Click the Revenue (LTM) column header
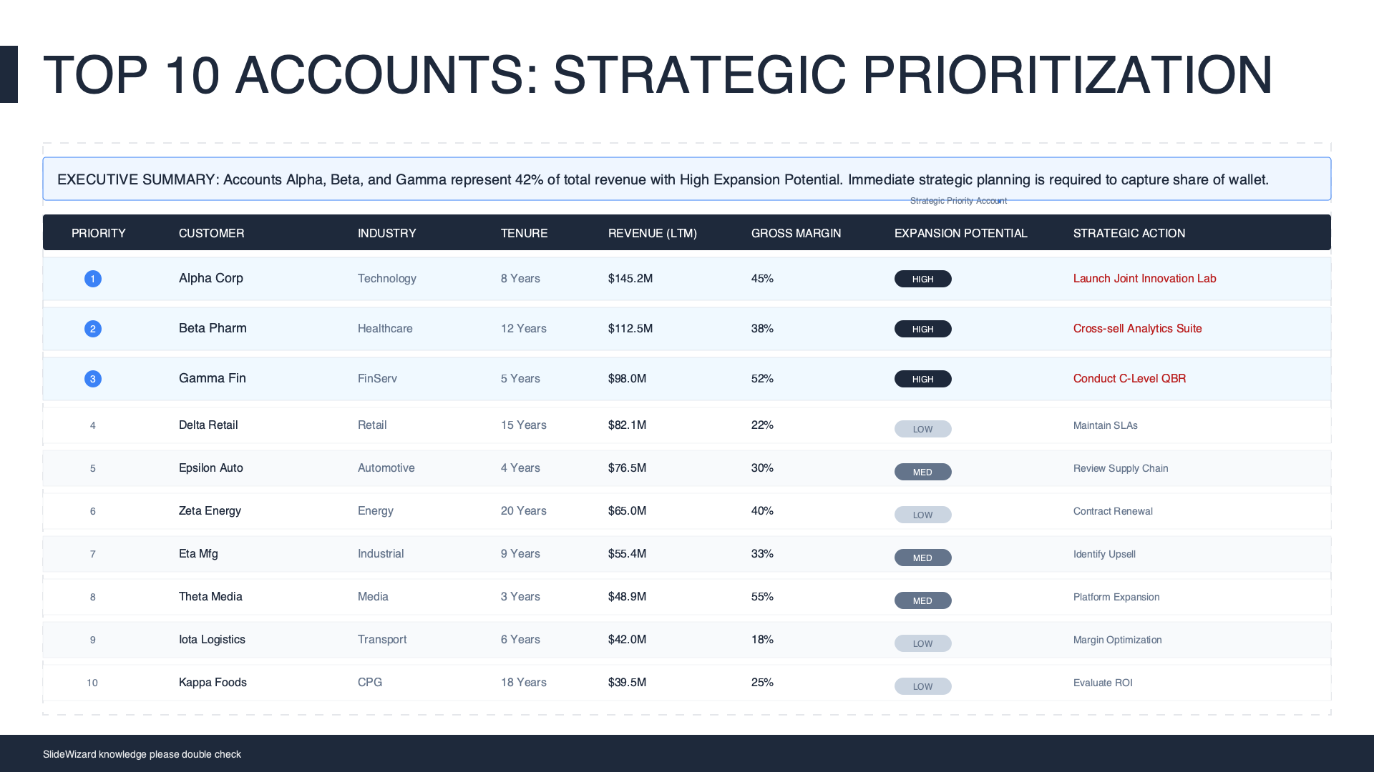1374x772 pixels. pyautogui.click(x=652, y=233)
